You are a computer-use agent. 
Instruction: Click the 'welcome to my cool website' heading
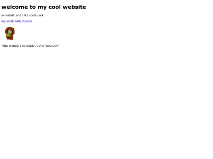44,7
